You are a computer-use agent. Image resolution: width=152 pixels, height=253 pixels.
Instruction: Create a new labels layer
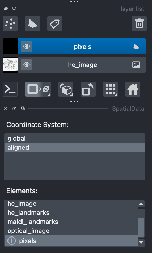[55, 23]
